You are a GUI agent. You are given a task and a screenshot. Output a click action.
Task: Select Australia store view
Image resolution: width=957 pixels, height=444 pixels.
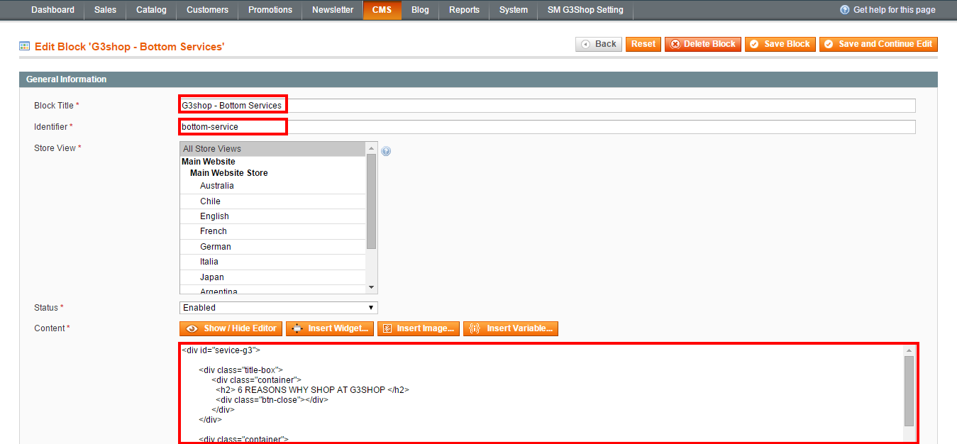272,186
